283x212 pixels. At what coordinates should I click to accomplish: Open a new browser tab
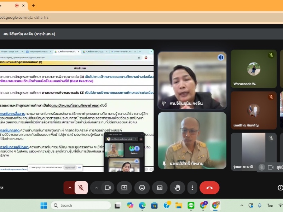pyautogui.click(x=33, y=6)
